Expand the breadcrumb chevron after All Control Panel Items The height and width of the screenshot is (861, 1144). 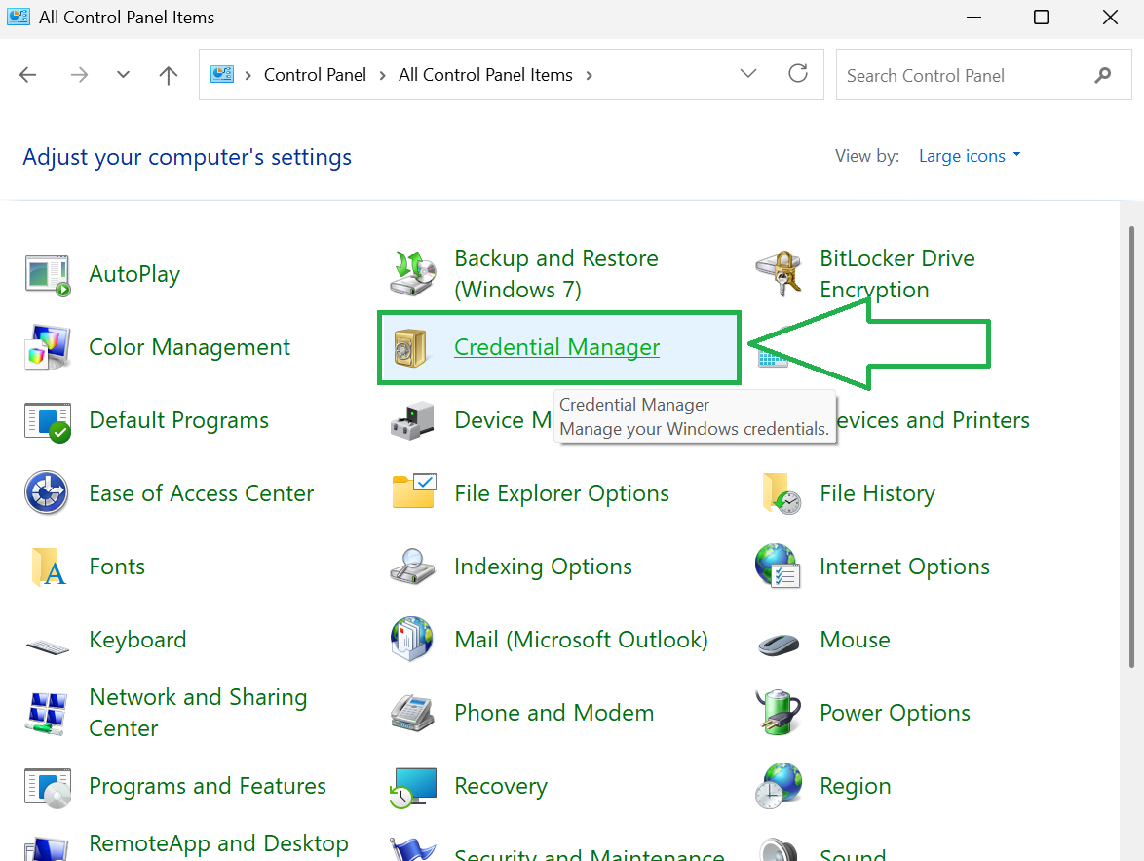(x=589, y=74)
